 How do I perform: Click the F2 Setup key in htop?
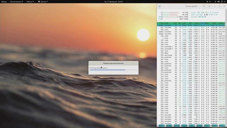[168, 126]
